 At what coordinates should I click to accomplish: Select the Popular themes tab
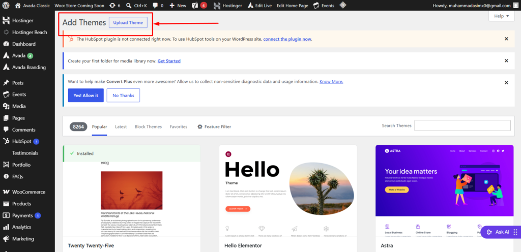click(99, 127)
